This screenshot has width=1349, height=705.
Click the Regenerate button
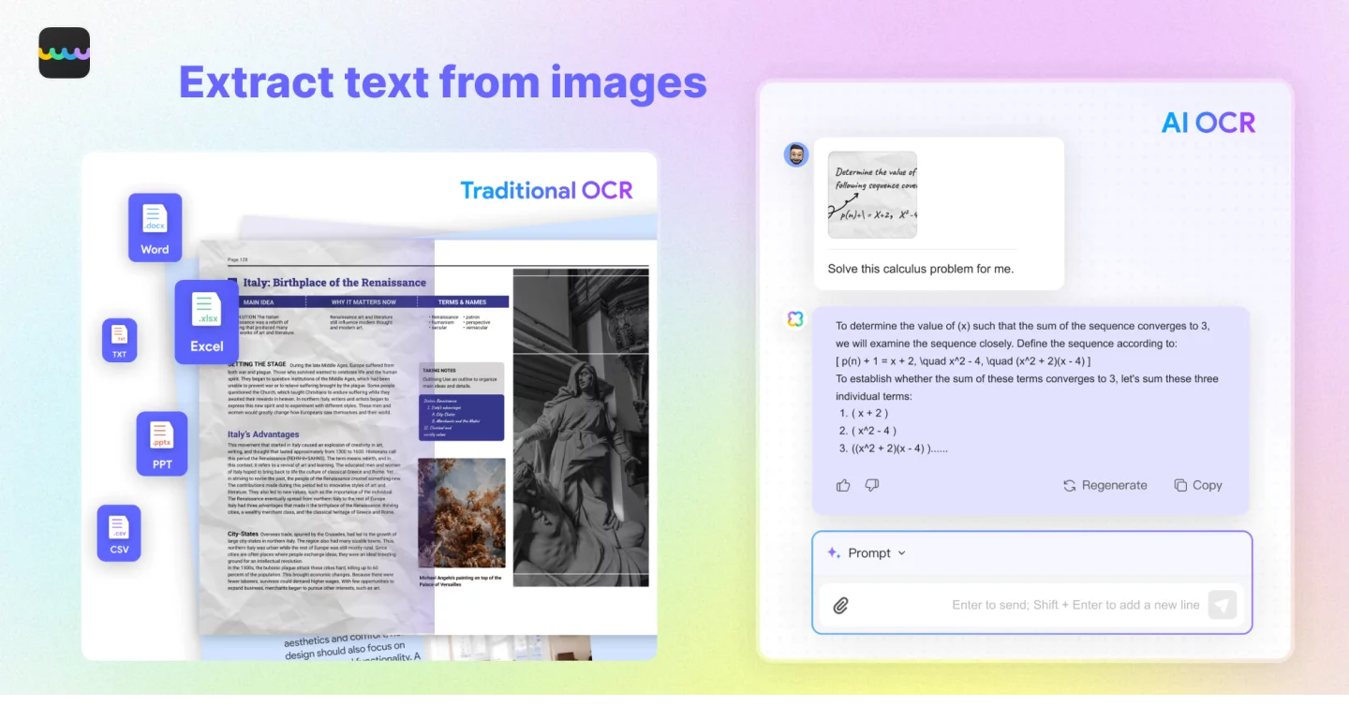click(x=1104, y=485)
